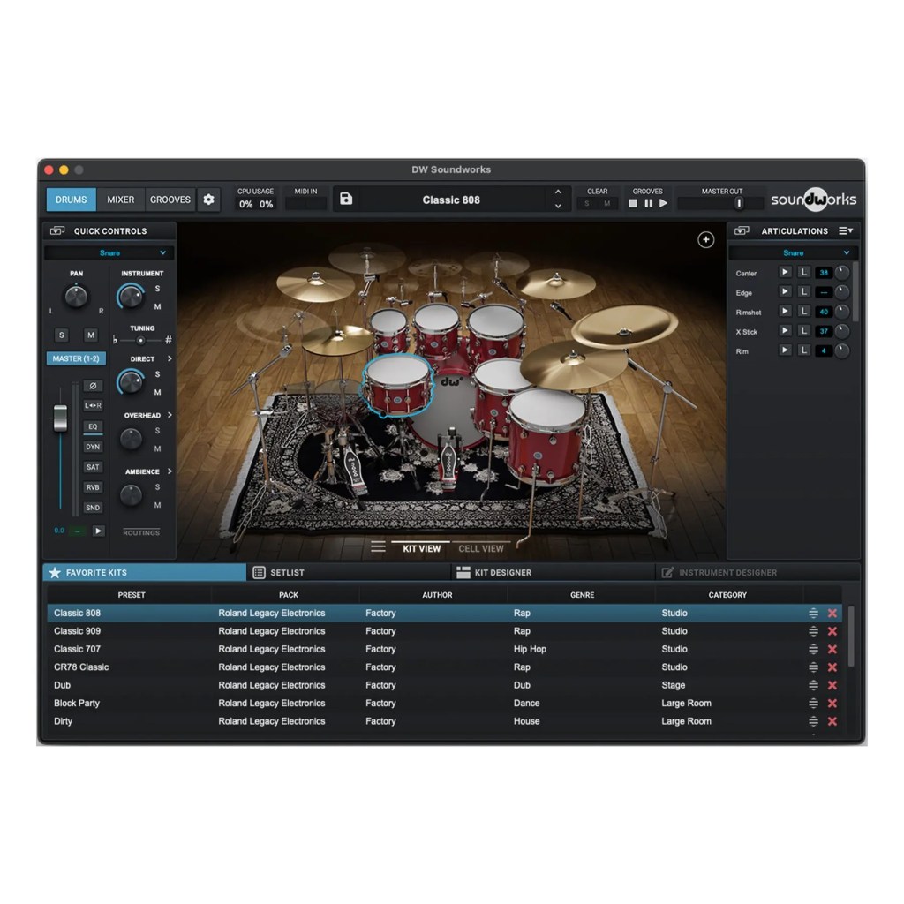Image resolution: width=904 pixels, height=904 pixels.
Task: Toggle the EQ effect button
Action: (93, 426)
